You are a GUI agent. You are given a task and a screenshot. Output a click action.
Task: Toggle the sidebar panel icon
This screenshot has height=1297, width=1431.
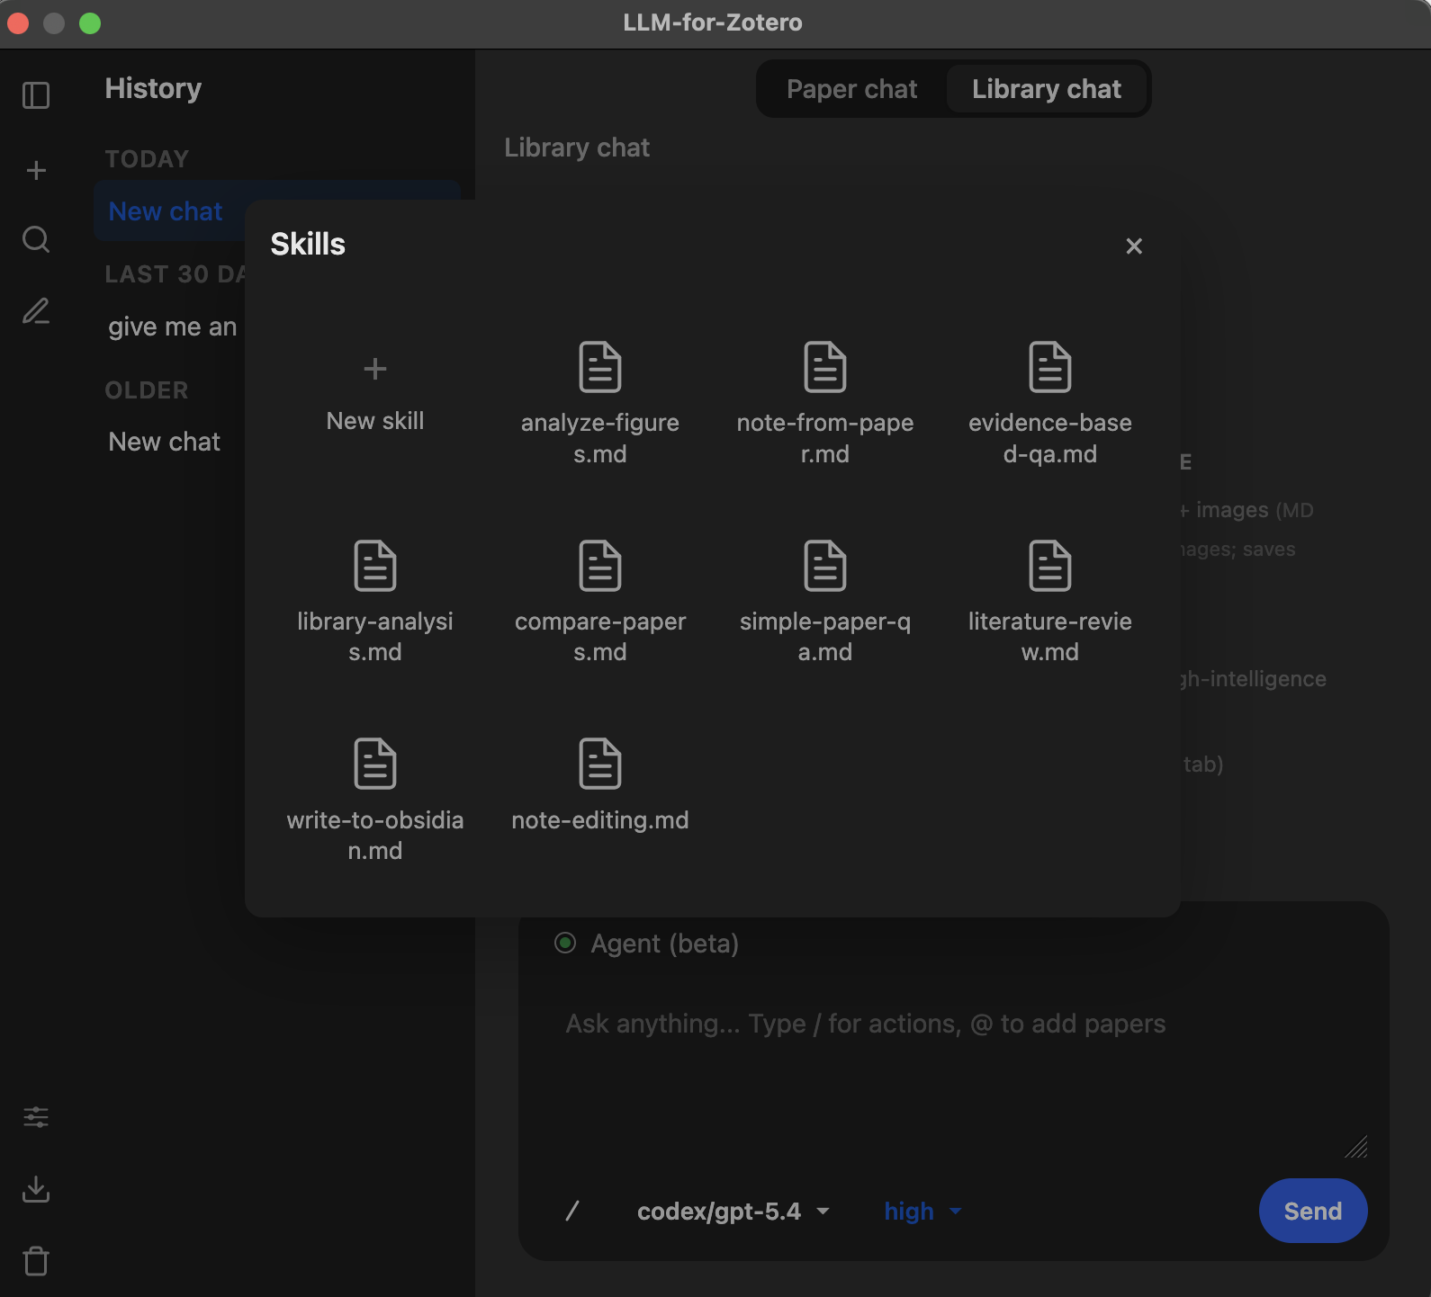pos(36,95)
